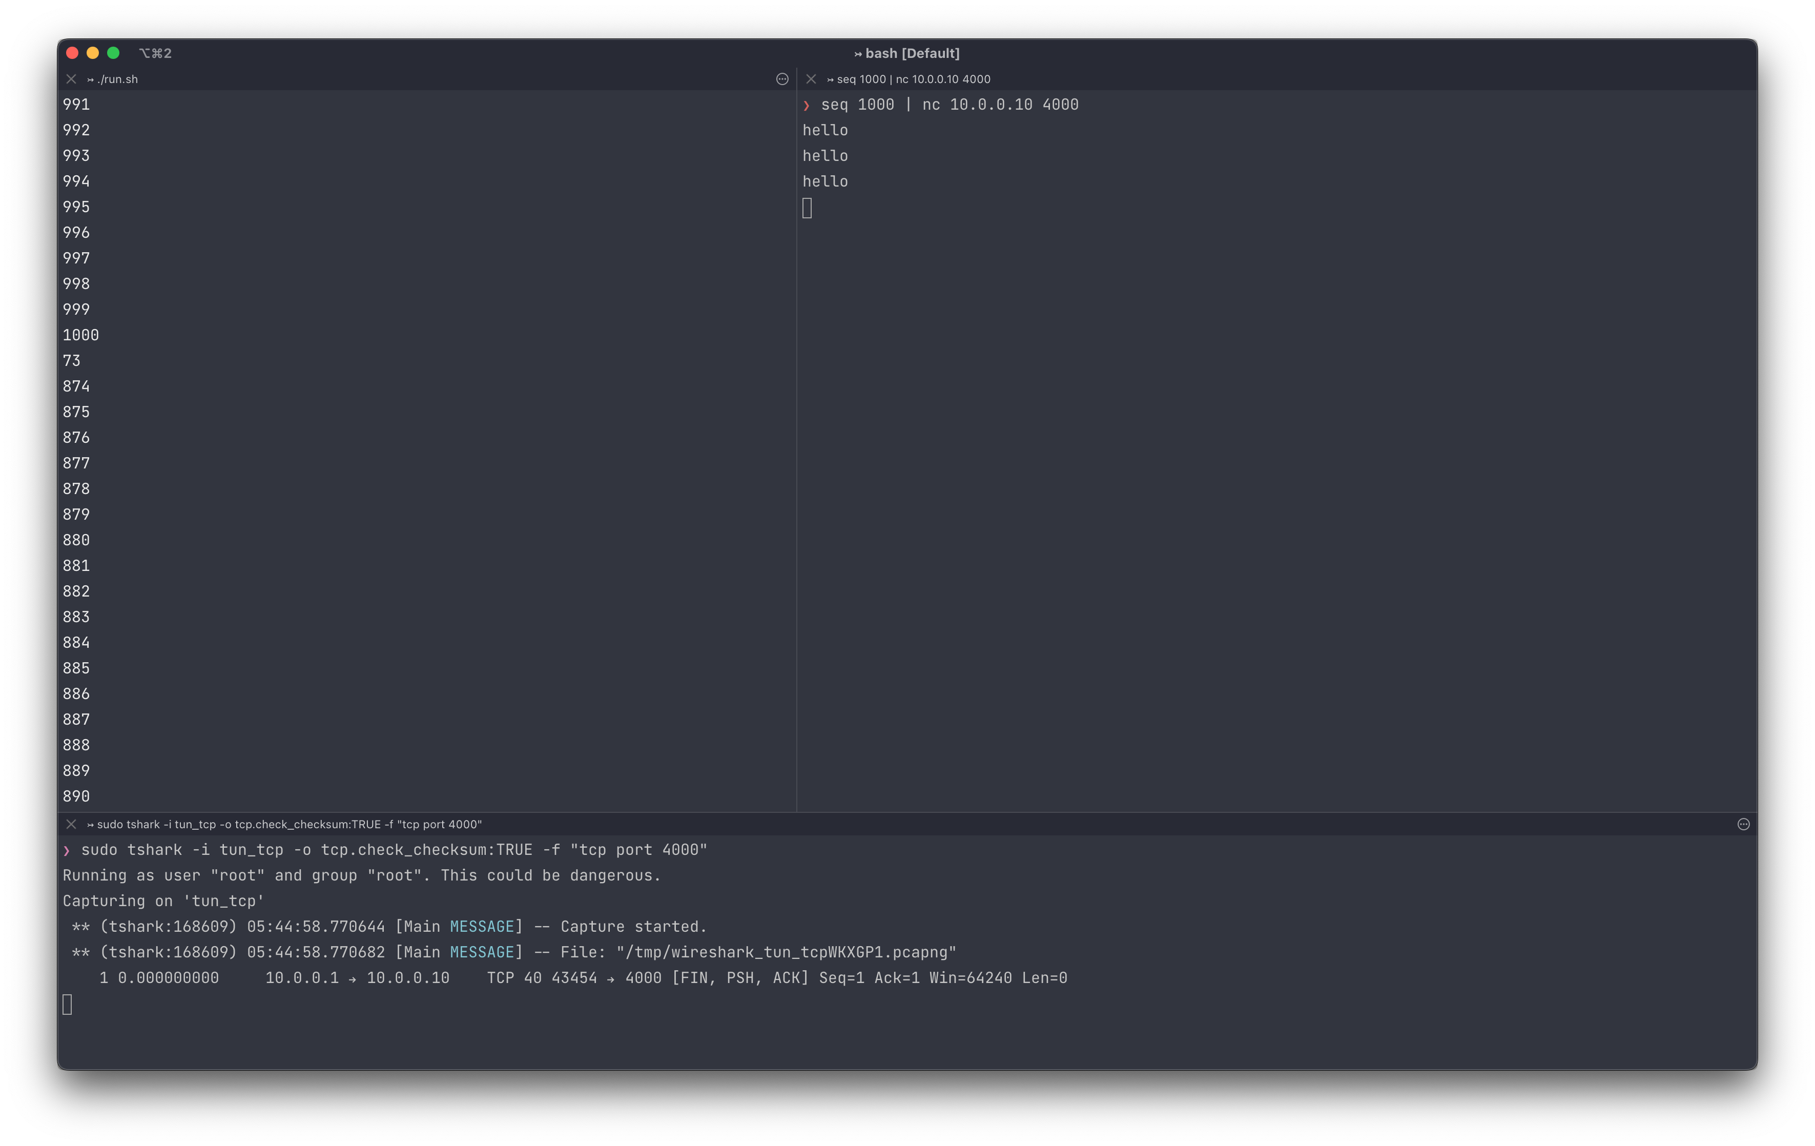Click the ⌥⌘2 window shortcut label
This screenshot has width=1815, height=1146.
(155, 53)
